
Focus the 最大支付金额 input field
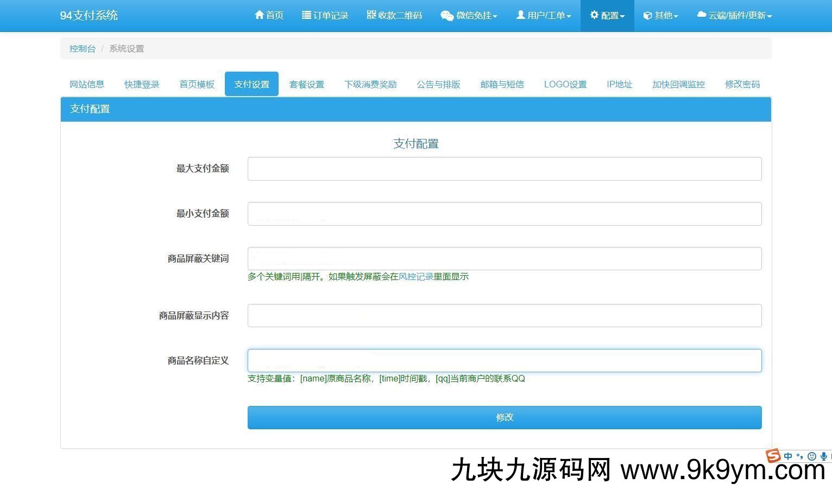[x=505, y=169]
